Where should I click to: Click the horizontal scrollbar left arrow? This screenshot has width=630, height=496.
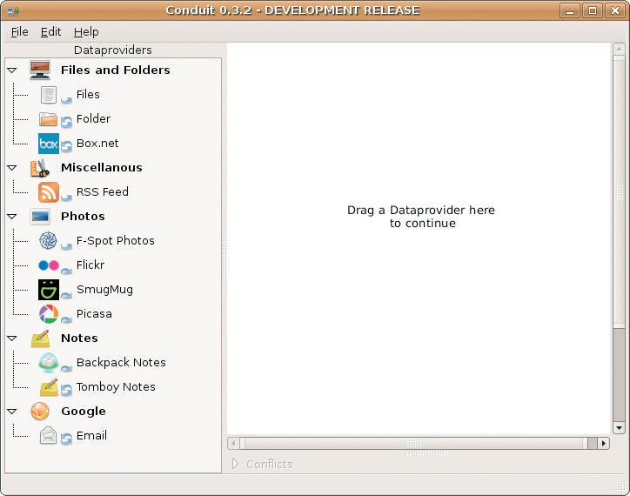233,443
